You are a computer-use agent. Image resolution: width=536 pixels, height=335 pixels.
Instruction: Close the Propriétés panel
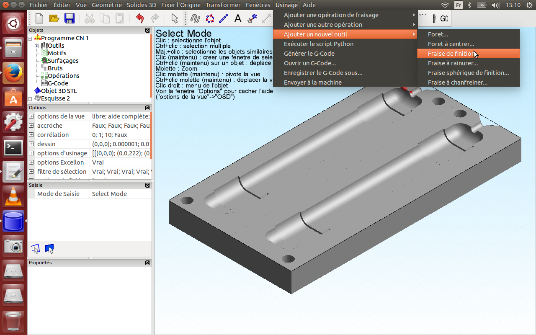pos(147,263)
